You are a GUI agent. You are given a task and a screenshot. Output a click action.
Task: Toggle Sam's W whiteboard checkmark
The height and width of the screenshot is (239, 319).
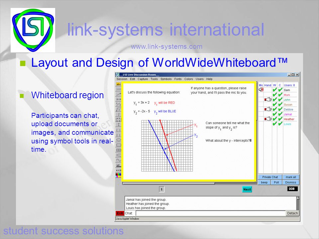click(x=275, y=90)
